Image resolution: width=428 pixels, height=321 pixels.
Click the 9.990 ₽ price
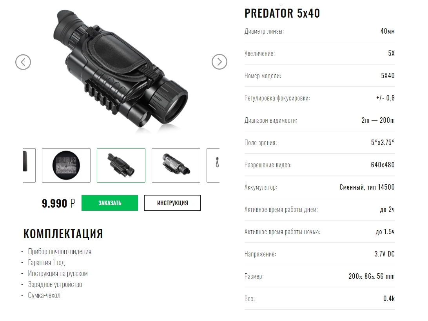(58, 203)
